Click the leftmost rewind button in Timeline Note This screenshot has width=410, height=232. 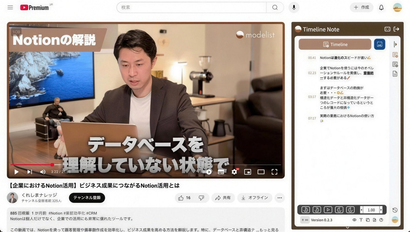point(305,210)
